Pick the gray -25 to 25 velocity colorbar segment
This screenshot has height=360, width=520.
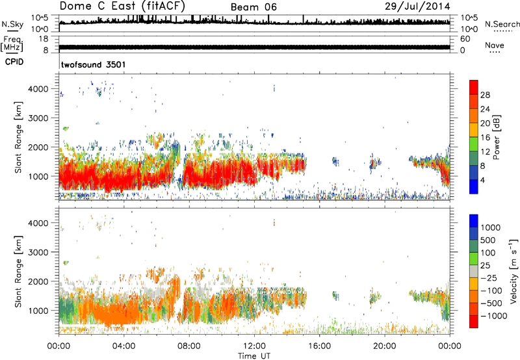[474, 272]
